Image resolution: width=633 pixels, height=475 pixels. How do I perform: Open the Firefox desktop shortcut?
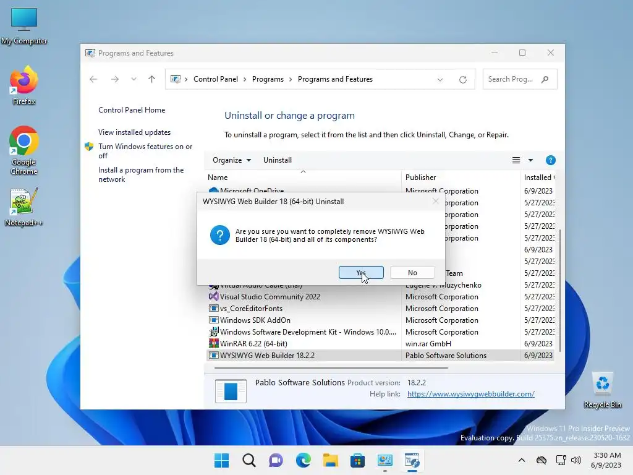coord(24,86)
